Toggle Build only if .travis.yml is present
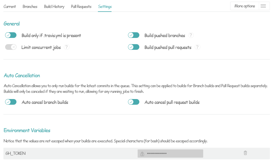This screenshot has height=163, width=275. click(x=11, y=35)
